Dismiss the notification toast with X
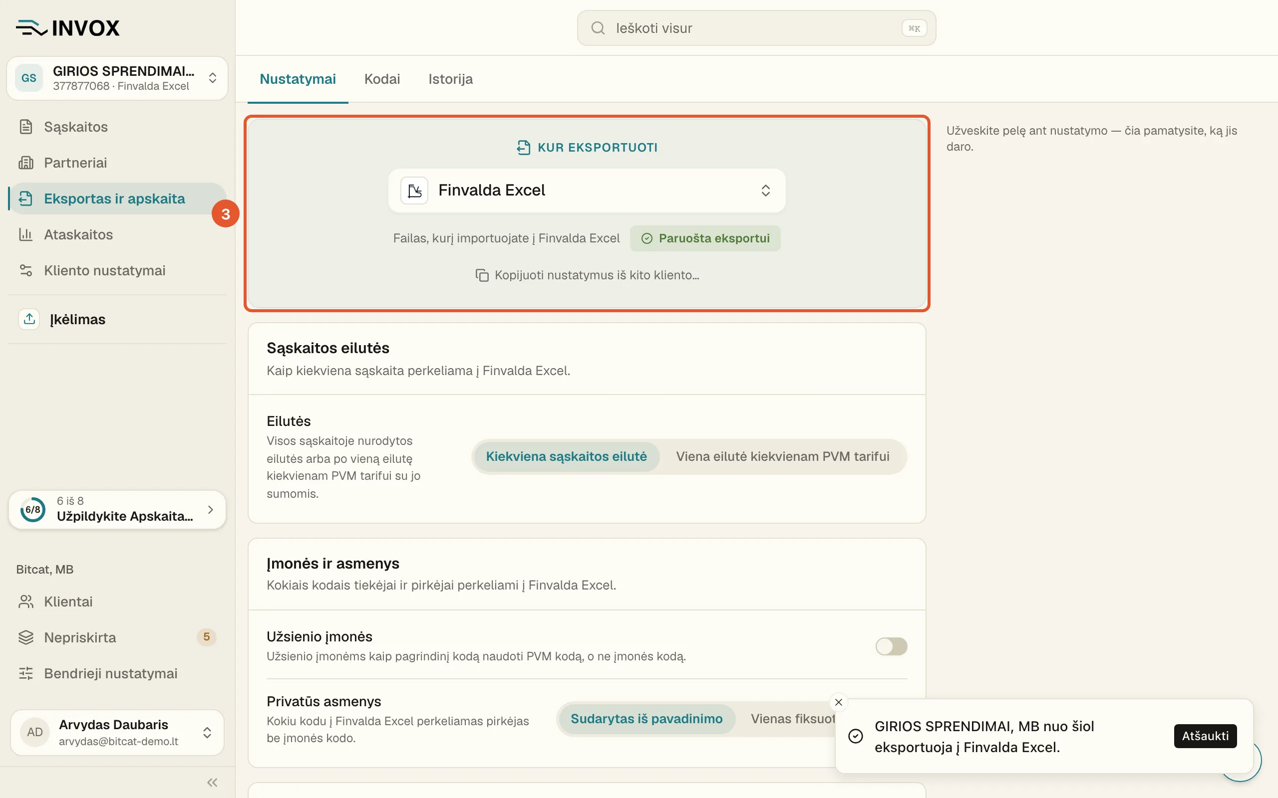The image size is (1278, 798). point(839,702)
